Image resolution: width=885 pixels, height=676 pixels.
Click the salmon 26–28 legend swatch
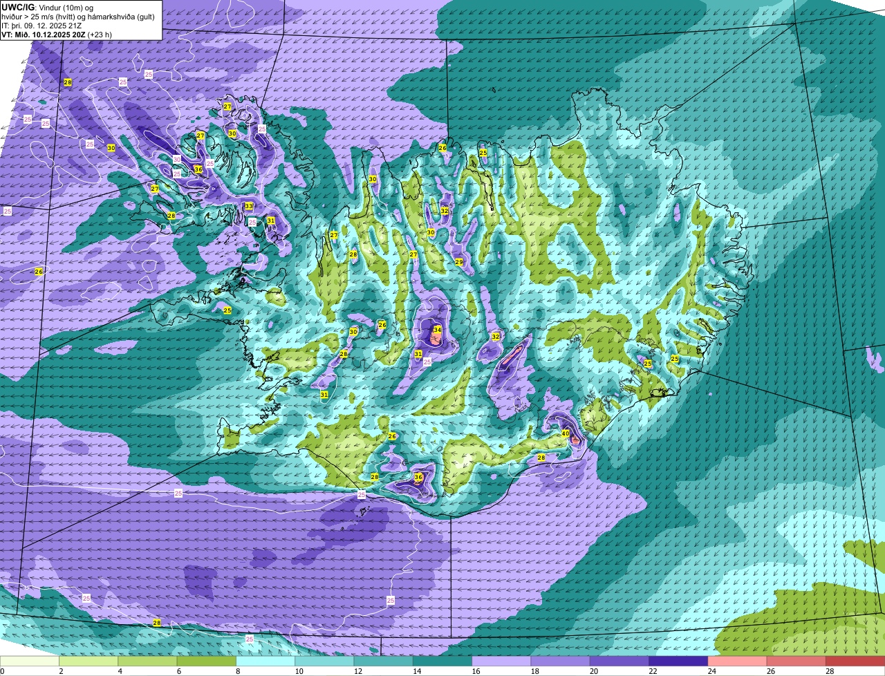(x=796, y=661)
